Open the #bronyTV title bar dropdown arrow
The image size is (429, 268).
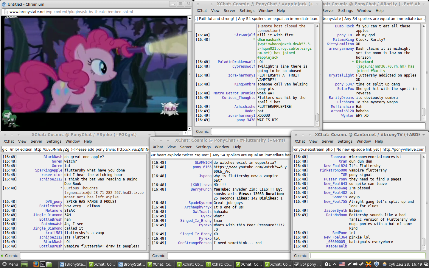click(x=424, y=135)
